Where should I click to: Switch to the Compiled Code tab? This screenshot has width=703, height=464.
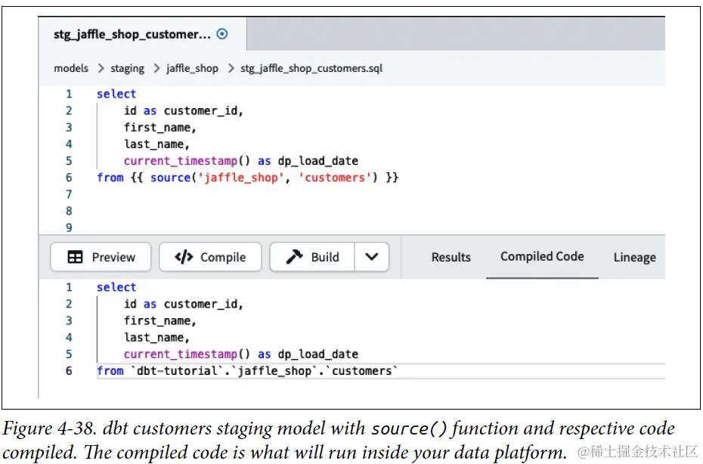(542, 256)
